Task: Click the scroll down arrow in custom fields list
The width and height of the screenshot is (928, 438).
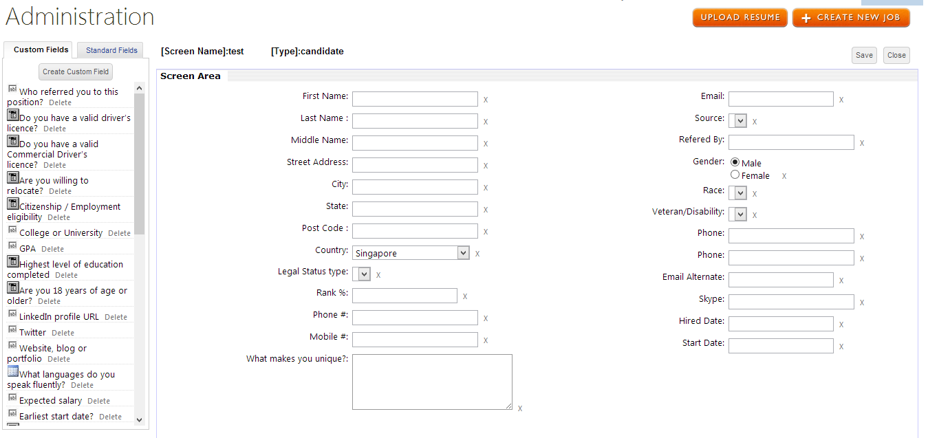Action: tap(139, 419)
